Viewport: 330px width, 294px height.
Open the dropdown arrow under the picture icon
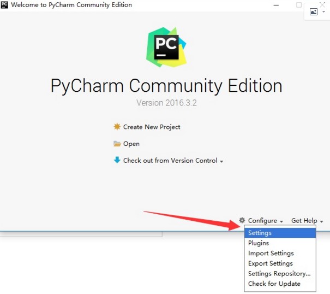tap(323, 11)
